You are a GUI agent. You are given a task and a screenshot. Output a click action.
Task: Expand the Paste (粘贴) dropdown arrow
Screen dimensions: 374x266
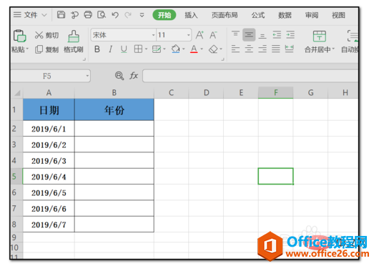point(27,49)
